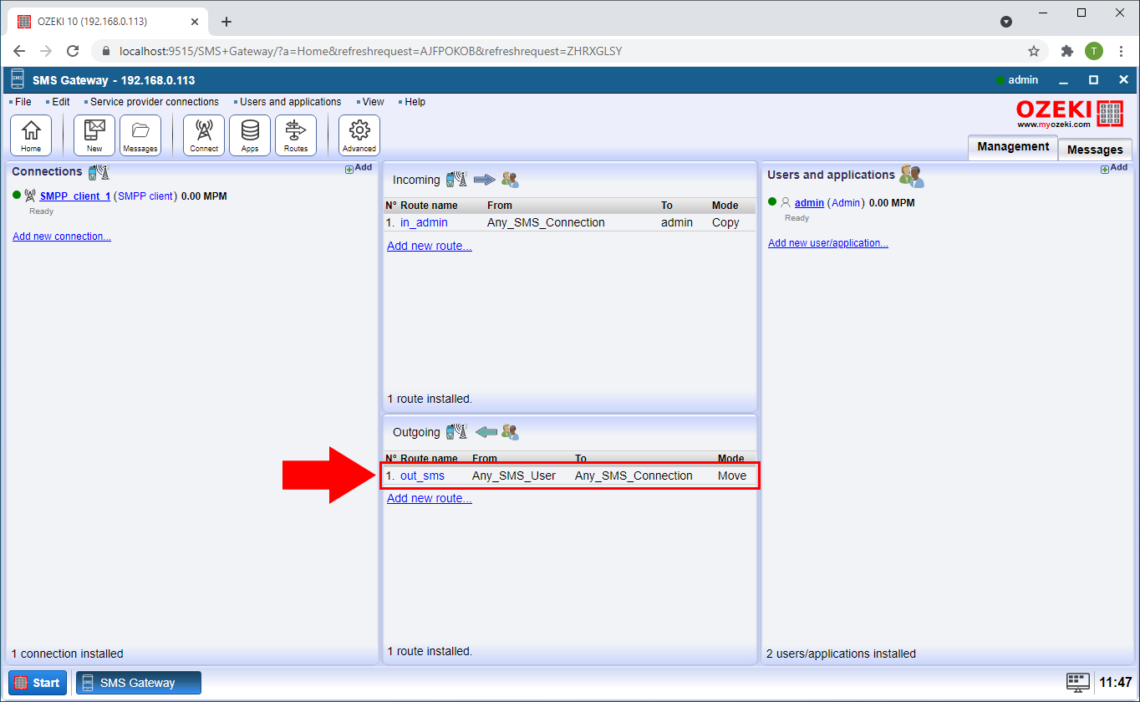This screenshot has height=702, width=1140.
Task: Open the admin user link
Action: pos(809,203)
